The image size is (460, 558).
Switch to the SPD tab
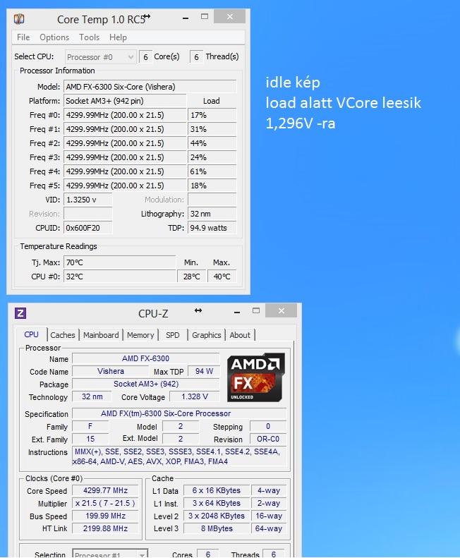pyautogui.click(x=173, y=335)
